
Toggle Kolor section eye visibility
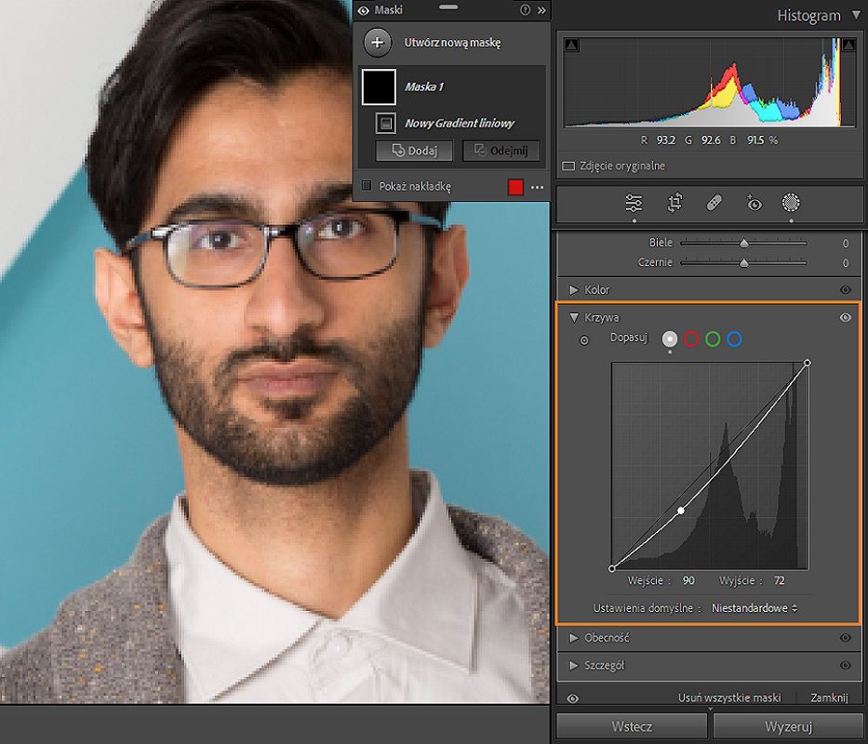click(x=846, y=290)
